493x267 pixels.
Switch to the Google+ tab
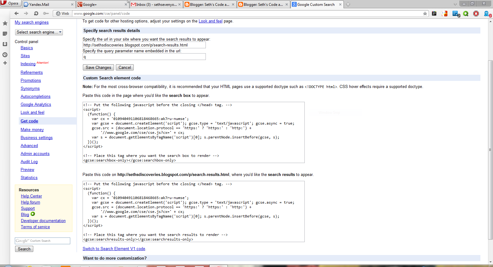102,5
